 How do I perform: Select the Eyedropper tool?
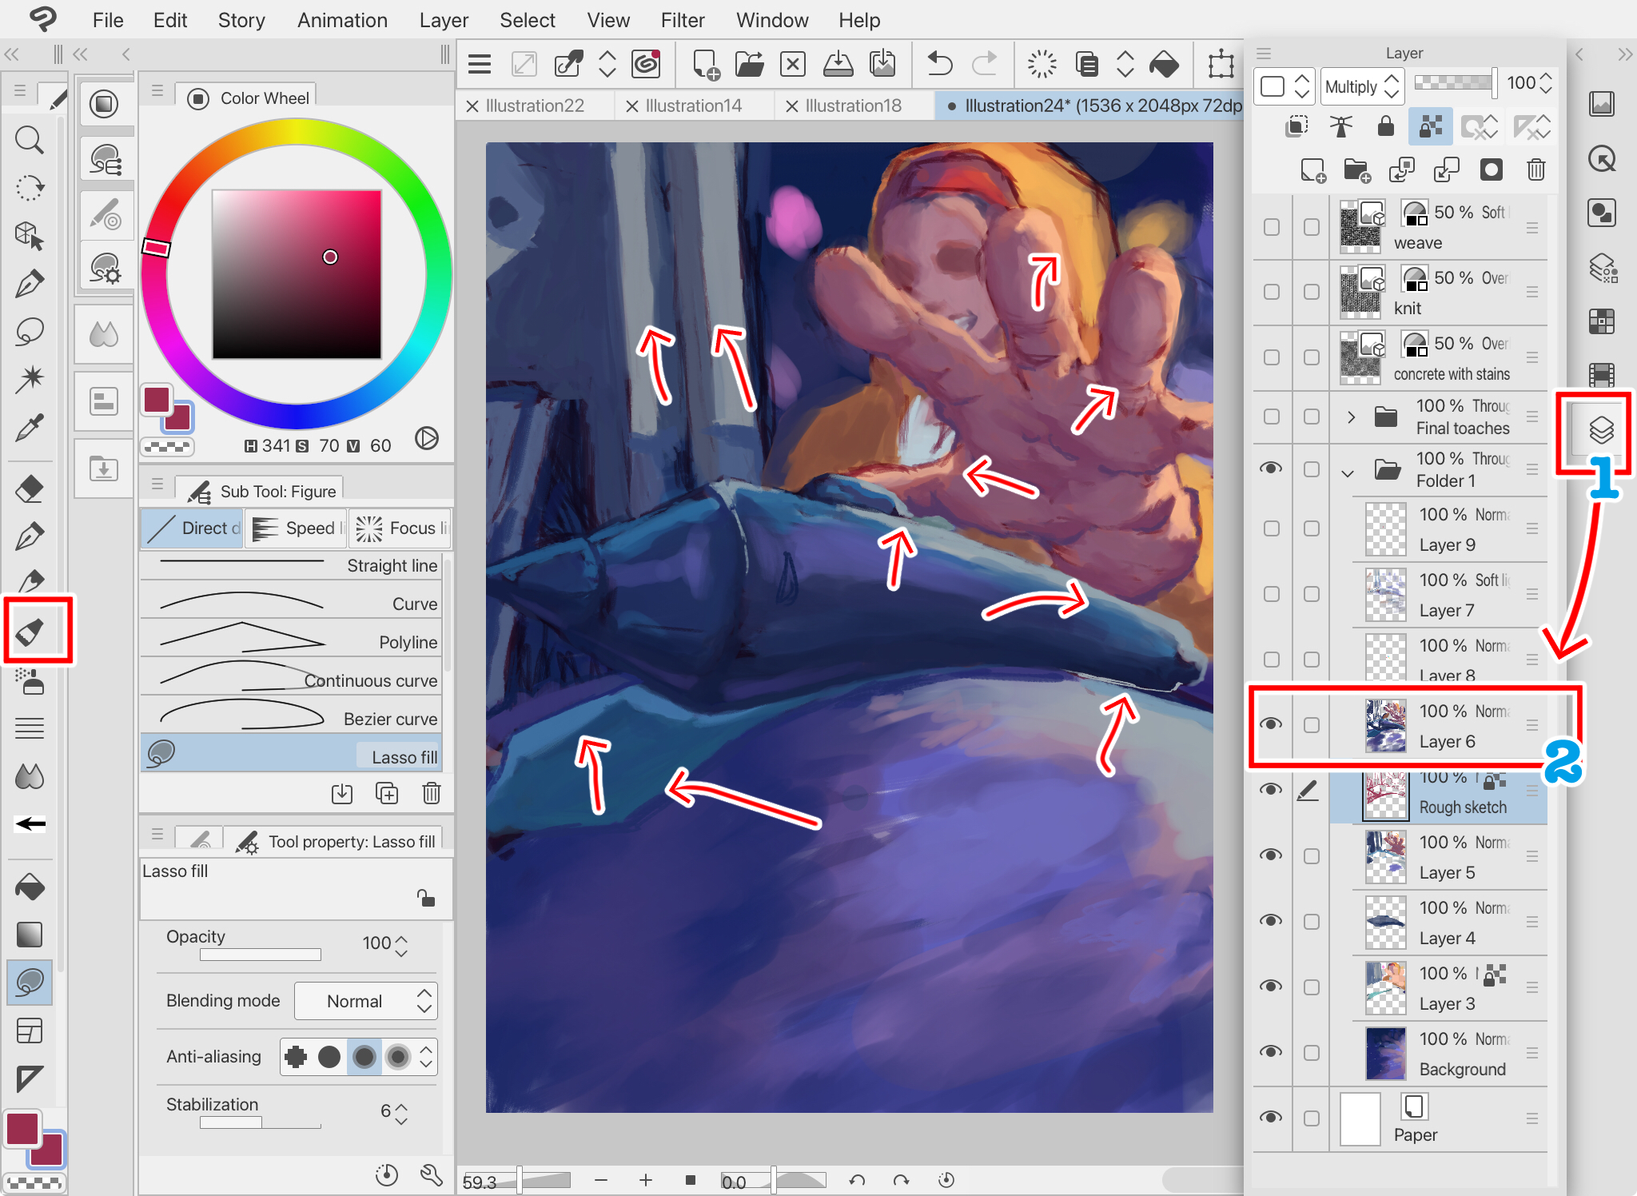coord(30,428)
